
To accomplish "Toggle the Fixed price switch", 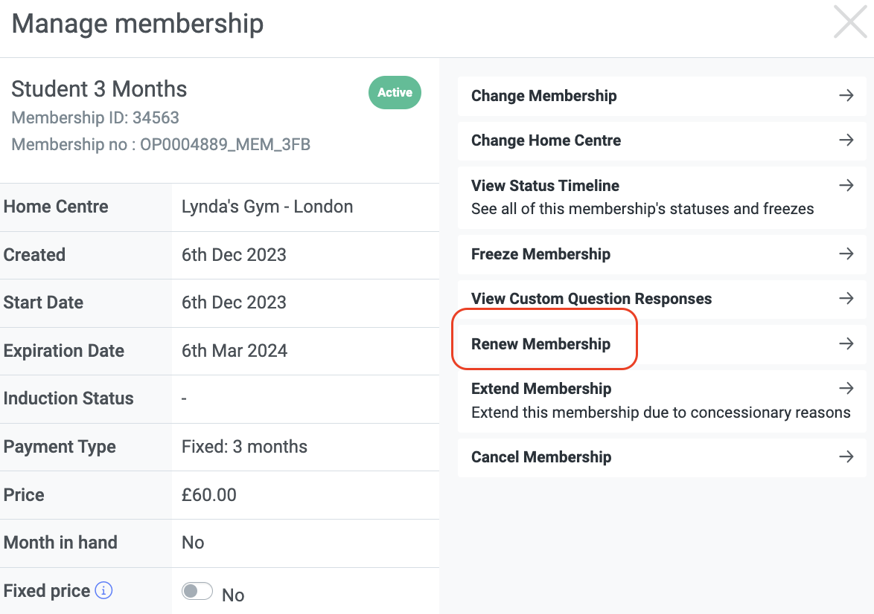I will [197, 591].
